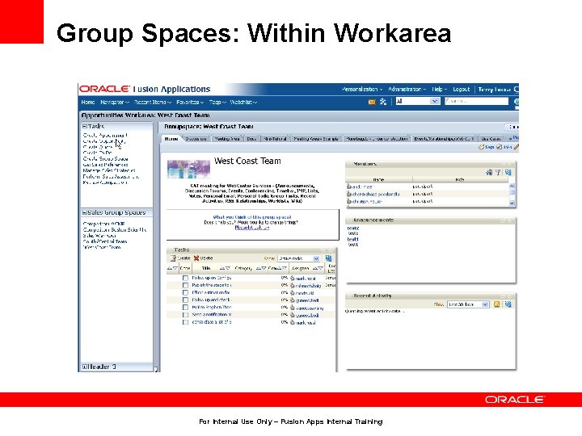The height and width of the screenshot is (436, 582).
Task: Click the icon right of the envelope in header
Action: [x=383, y=102]
